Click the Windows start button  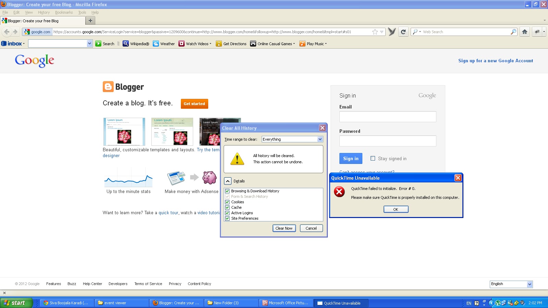click(x=16, y=303)
